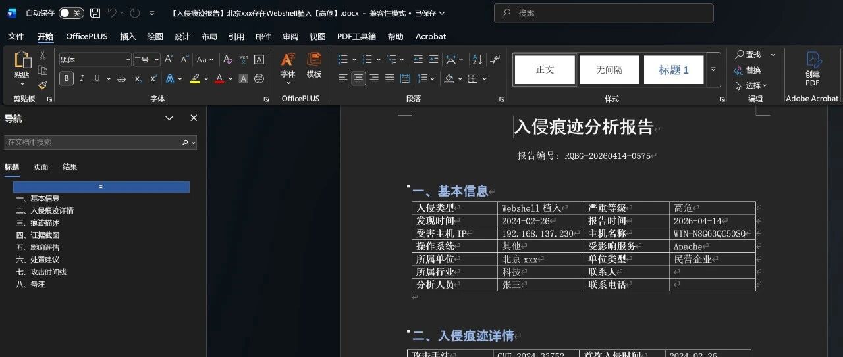
Task: Apply superscript formatting
Action: pos(153,79)
